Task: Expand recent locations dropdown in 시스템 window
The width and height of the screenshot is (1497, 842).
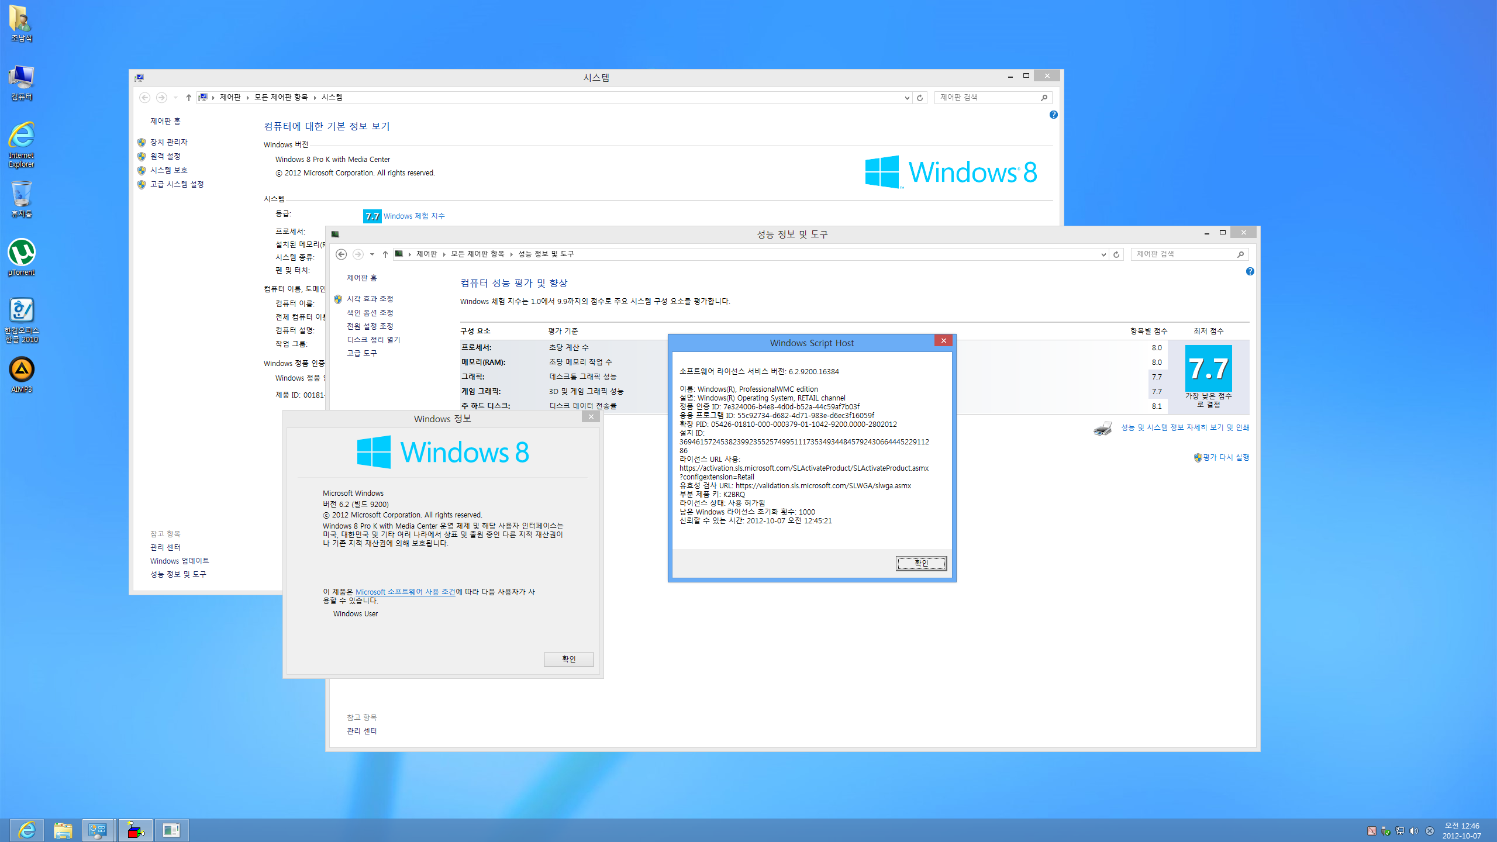Action: pos(175,98)
